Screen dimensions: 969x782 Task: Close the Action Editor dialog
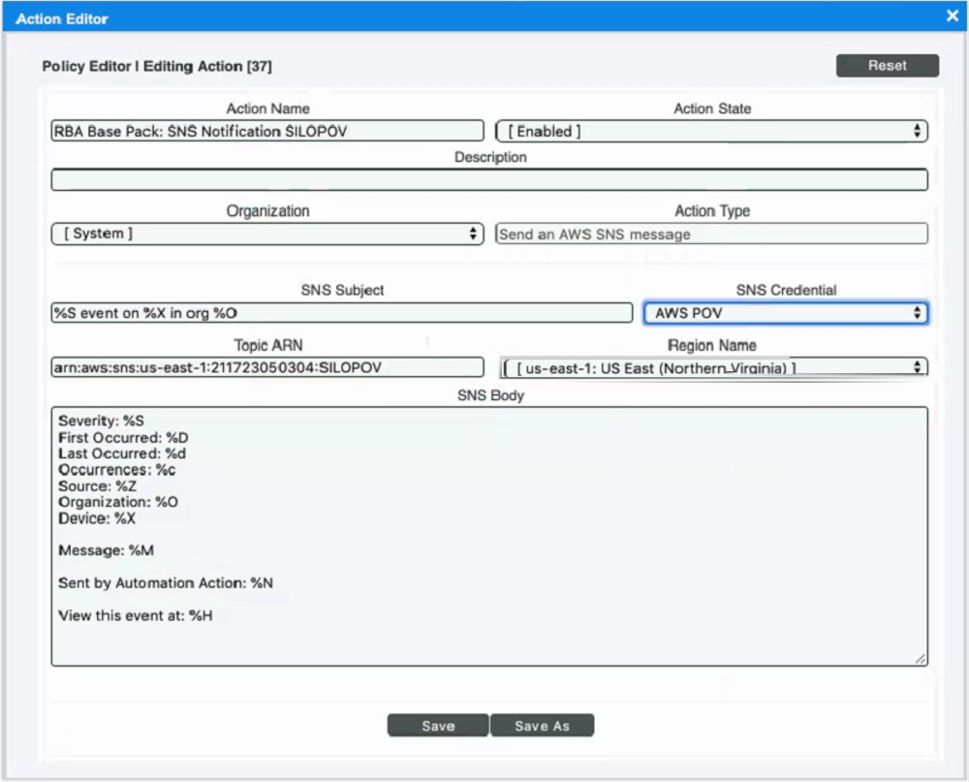click(952, 16)
